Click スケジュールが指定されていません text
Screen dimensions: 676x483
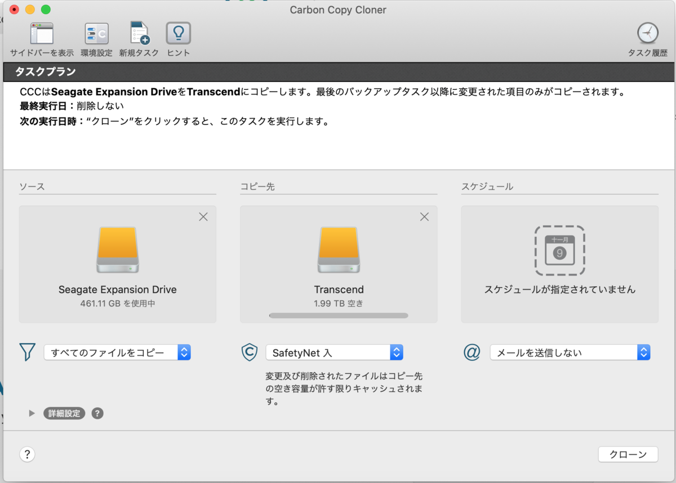(559, 290)
